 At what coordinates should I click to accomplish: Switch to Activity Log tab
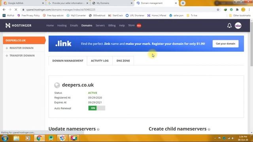coord(100,61)
